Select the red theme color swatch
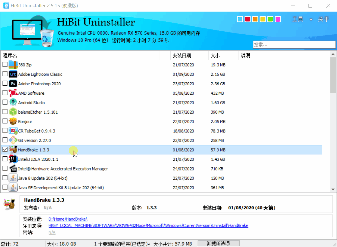Image resolution: width=337 pixels, height=247 pixels. point(247,19)
